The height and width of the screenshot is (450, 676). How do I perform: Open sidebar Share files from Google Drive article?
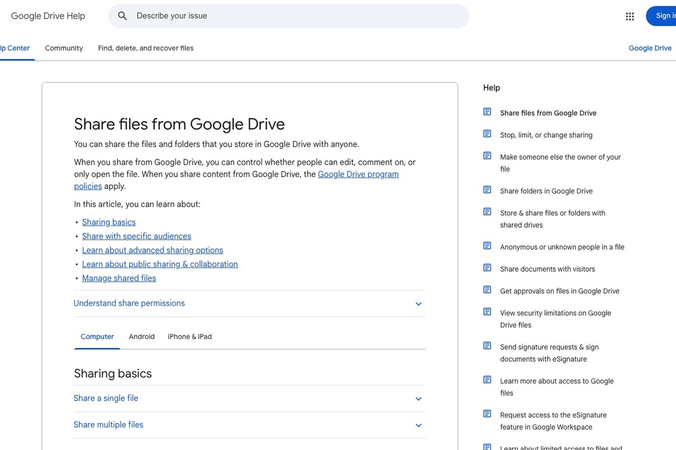pyautogui.click(x=548, y=113)
